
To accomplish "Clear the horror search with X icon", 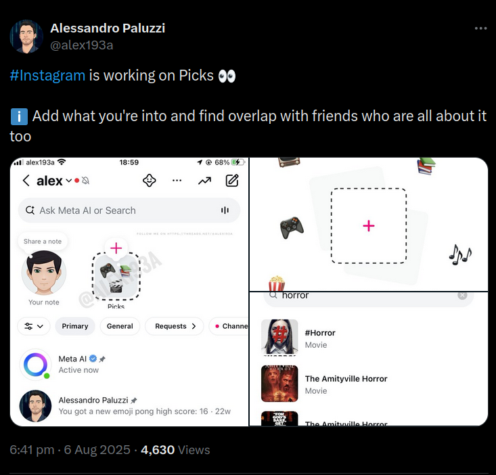I will coord(462,296).
